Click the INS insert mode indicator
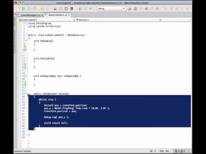206x154 pixels. [167, 151]
